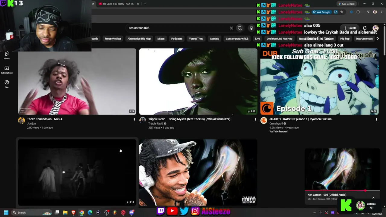Show hidden system tray icons
The image size is (386, 217).
click(x=314, y=212)
